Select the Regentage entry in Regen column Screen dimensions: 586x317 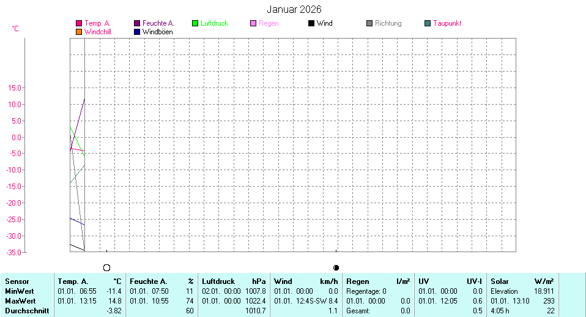[x=366, y=291]
